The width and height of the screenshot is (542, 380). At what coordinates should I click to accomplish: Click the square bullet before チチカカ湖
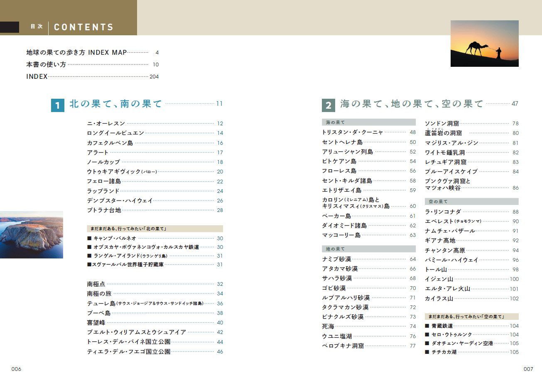[x=427, y=352]
